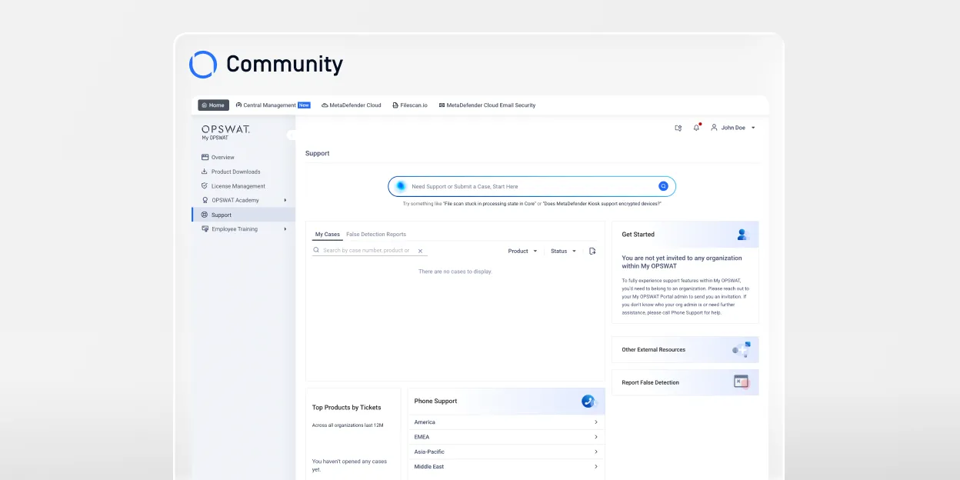960x480 pixels.
Task: Click the export cases icon beside Status
Action: click(592, 251)
